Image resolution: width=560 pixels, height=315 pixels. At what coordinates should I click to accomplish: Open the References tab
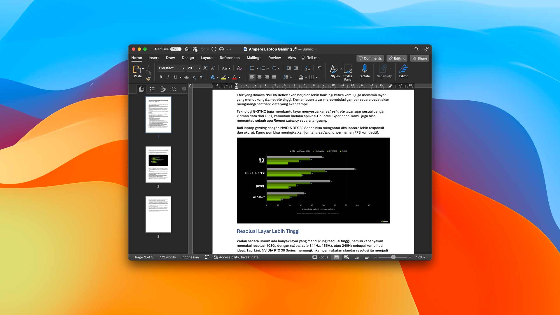[230, 58]
